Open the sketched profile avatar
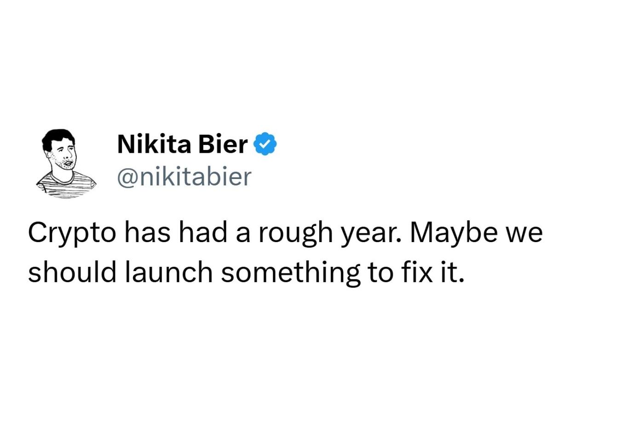 65,163
